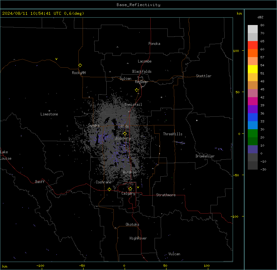Select purple 36-39 dBZ legend band
Screen dimensions: 277x270
tap(253, 109)
